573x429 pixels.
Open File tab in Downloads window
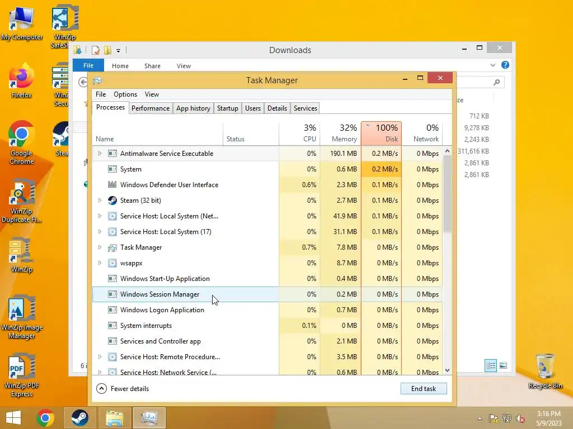(x=88, y=65)
